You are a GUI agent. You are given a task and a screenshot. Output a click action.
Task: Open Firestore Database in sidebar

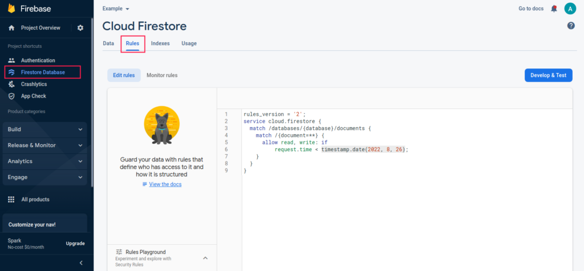[43, 72]
